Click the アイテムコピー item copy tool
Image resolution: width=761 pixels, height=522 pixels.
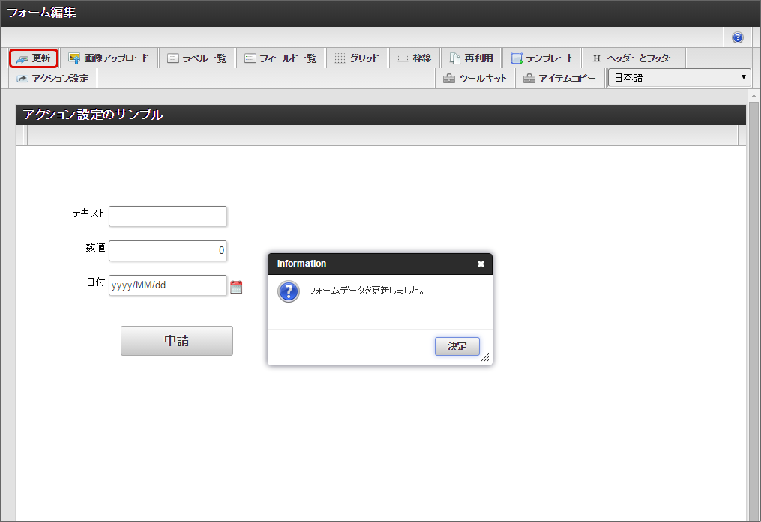tap(559, 79)
